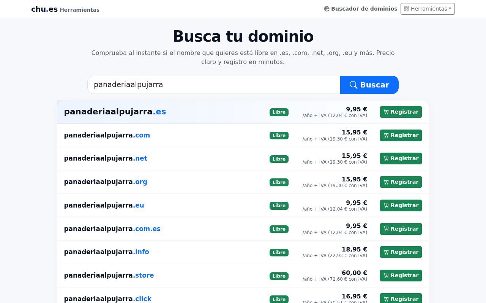This screenshot has width=486, height=303.
Task: Click the grid icon in Herramientas button
Action: tap(406, 9)
